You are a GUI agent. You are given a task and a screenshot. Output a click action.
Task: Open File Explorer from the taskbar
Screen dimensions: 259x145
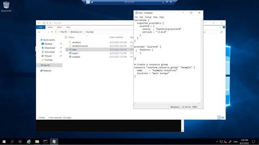pos(37,141)
